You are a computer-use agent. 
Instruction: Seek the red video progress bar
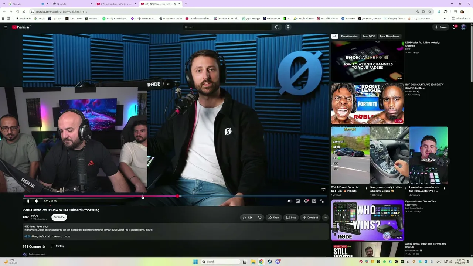click(176, 196)
